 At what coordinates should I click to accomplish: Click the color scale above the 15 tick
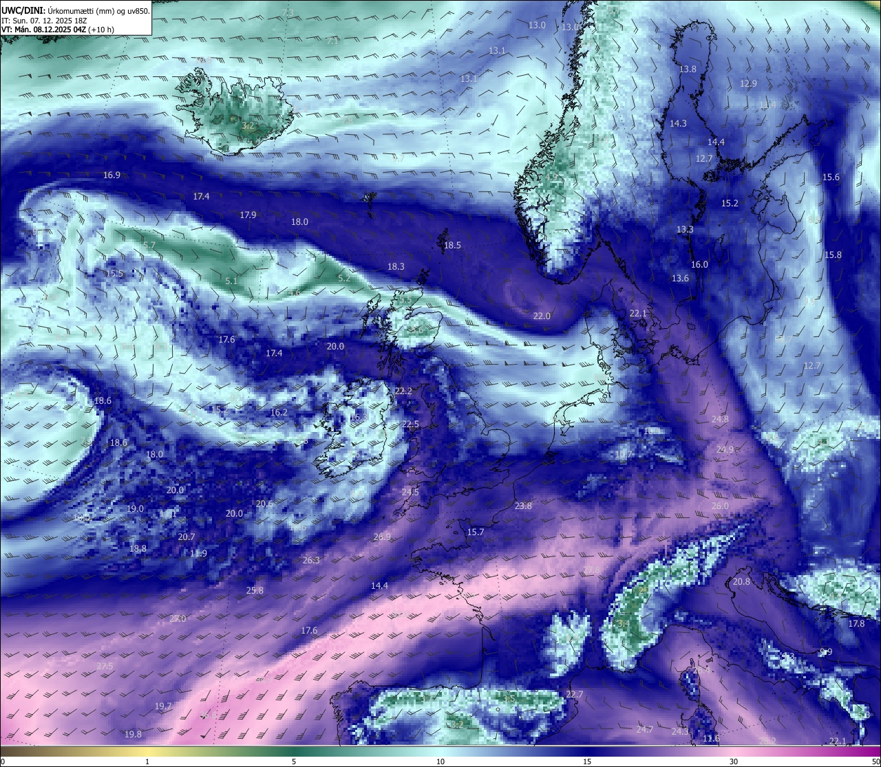(x=587, y=750)
